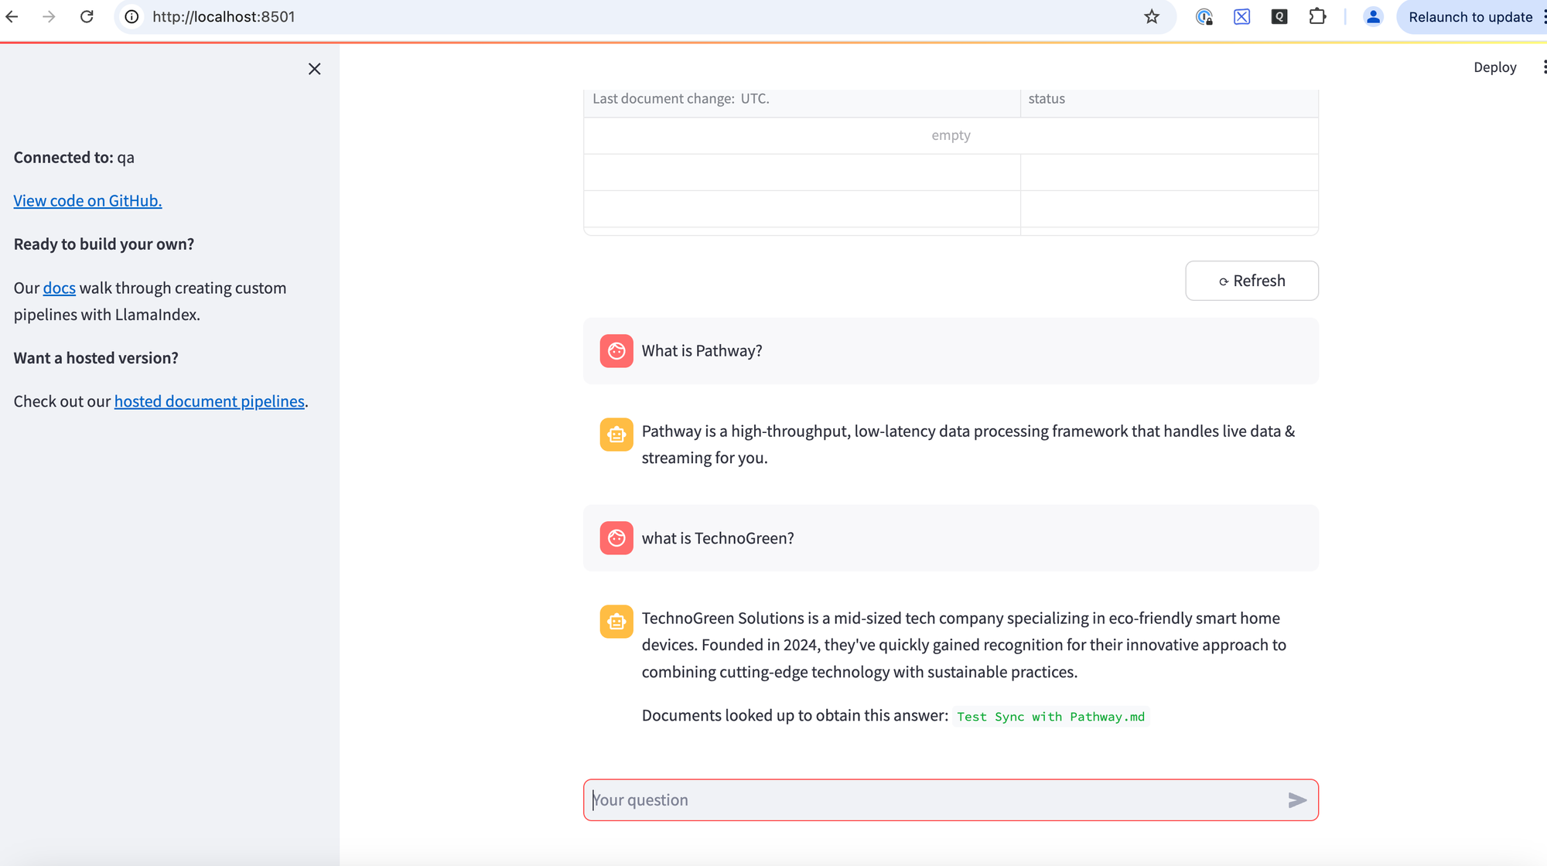
Task: Open the browser profile avatar icon
Action: pyautogui.click(x=1373, y=16)
